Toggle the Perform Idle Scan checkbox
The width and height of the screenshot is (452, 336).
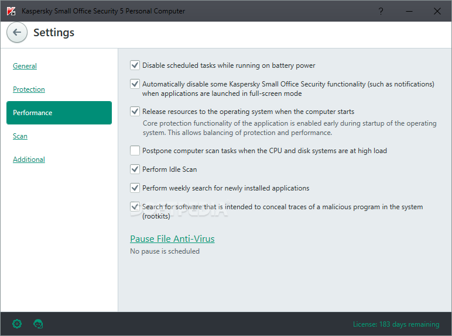point(135,169)
